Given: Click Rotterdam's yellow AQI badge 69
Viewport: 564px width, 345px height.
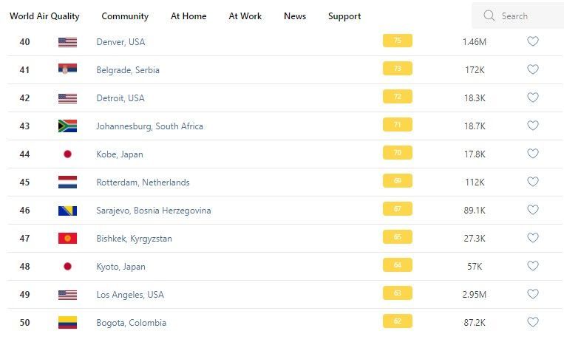Looking at the screenshot, I should 397,181.
